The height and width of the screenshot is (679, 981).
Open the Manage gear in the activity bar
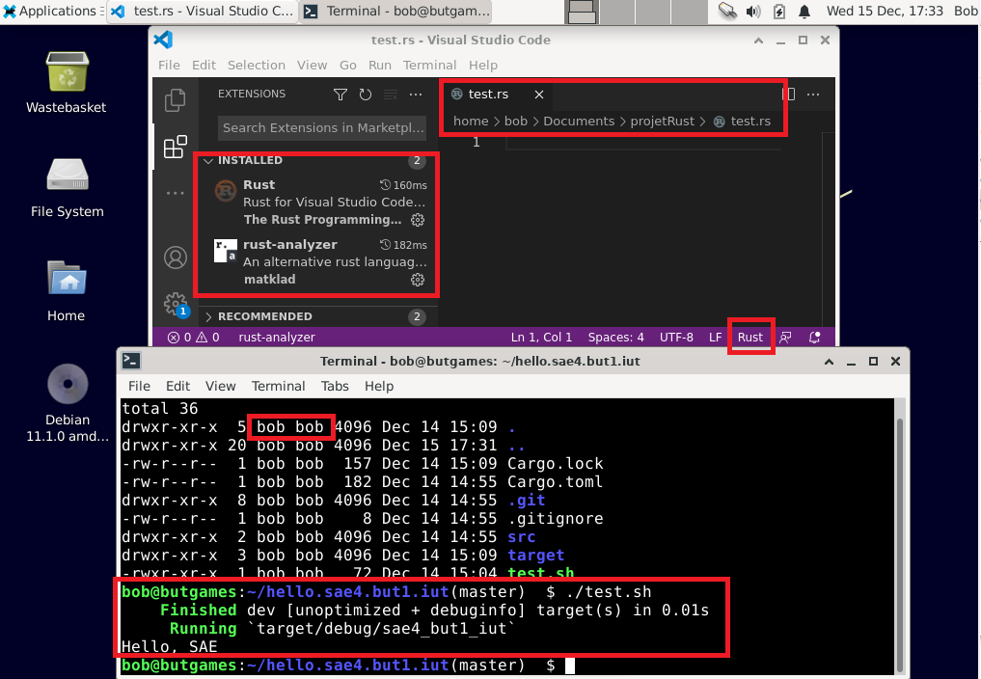click(x=176, y=305)
